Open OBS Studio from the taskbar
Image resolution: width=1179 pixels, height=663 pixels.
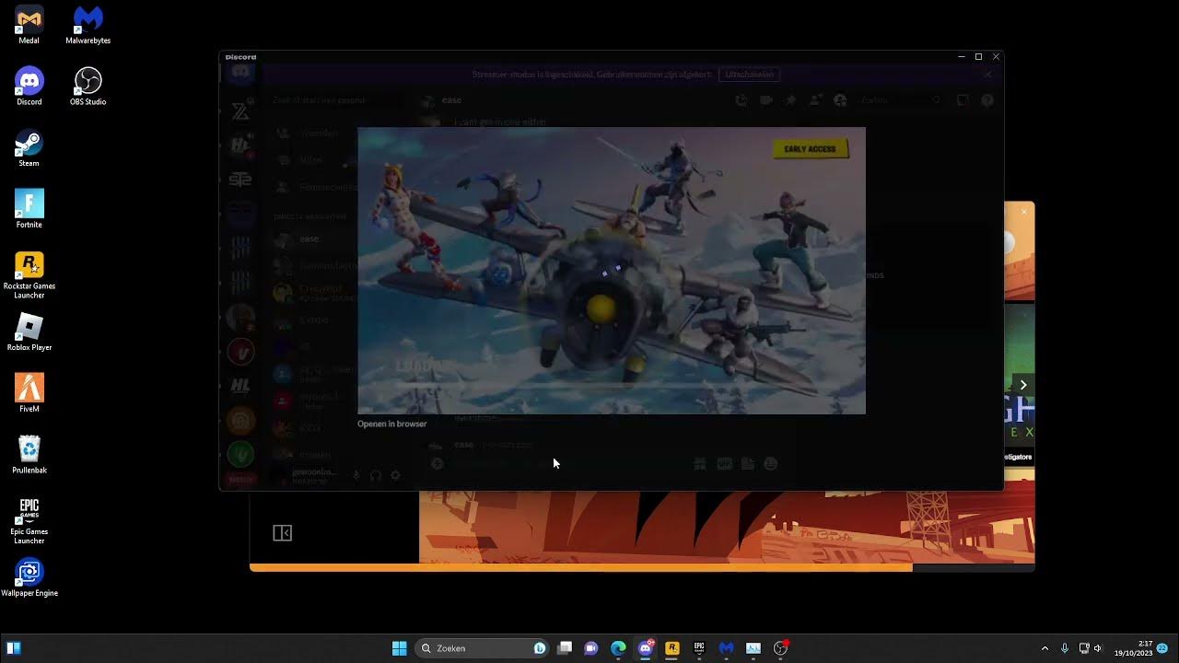click(781, 648)
